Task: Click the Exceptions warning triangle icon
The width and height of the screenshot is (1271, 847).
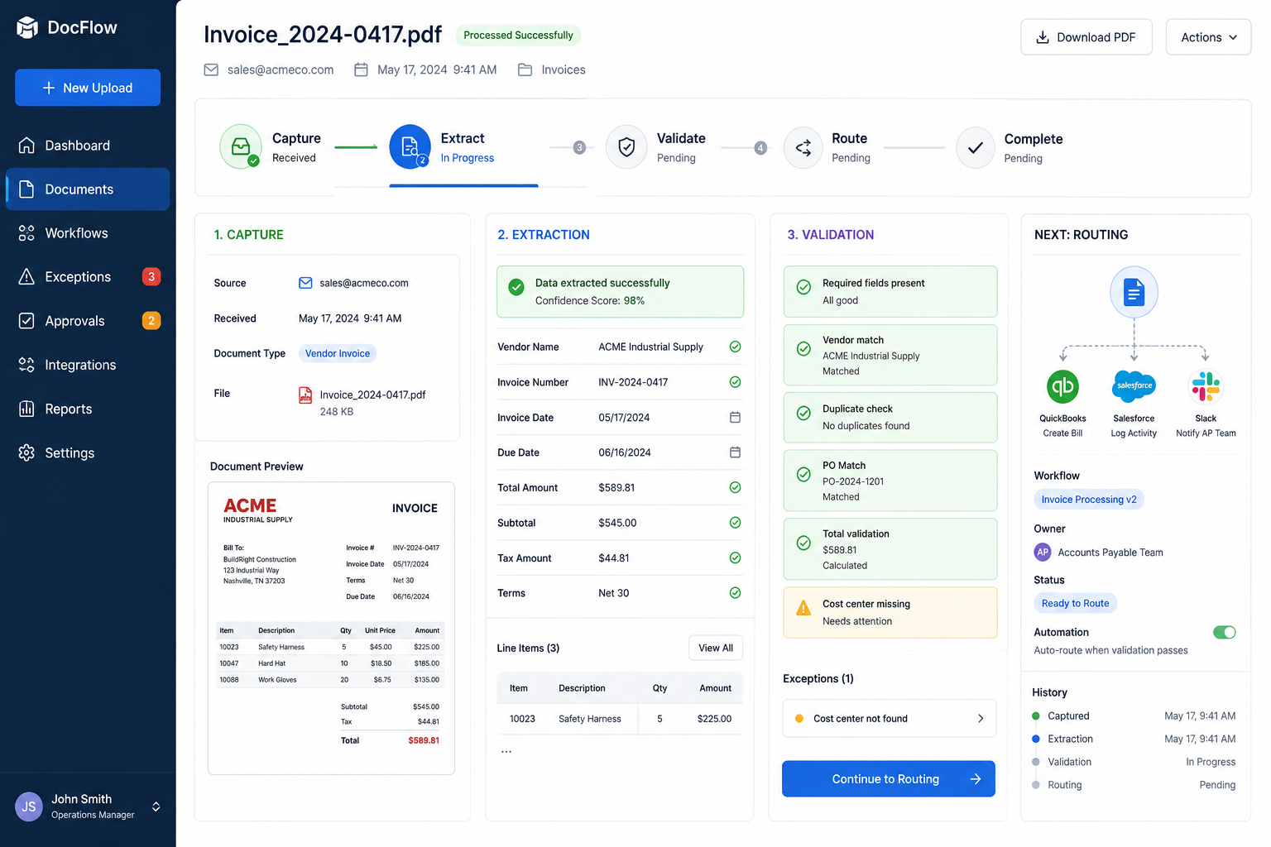Action: pyautogui.click(x=26, y=277)
